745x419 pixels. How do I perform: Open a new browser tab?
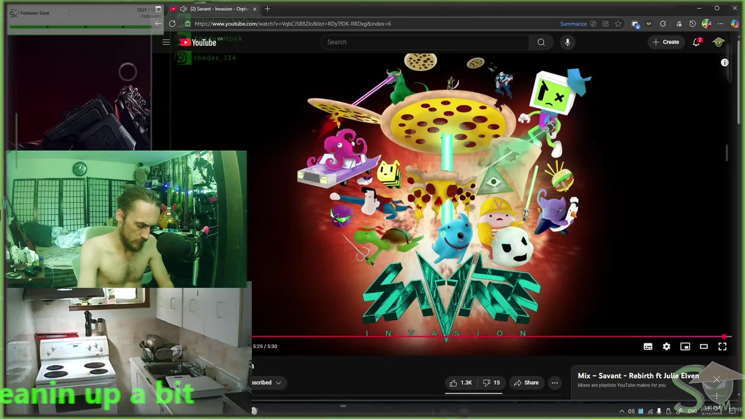(267, 9)
